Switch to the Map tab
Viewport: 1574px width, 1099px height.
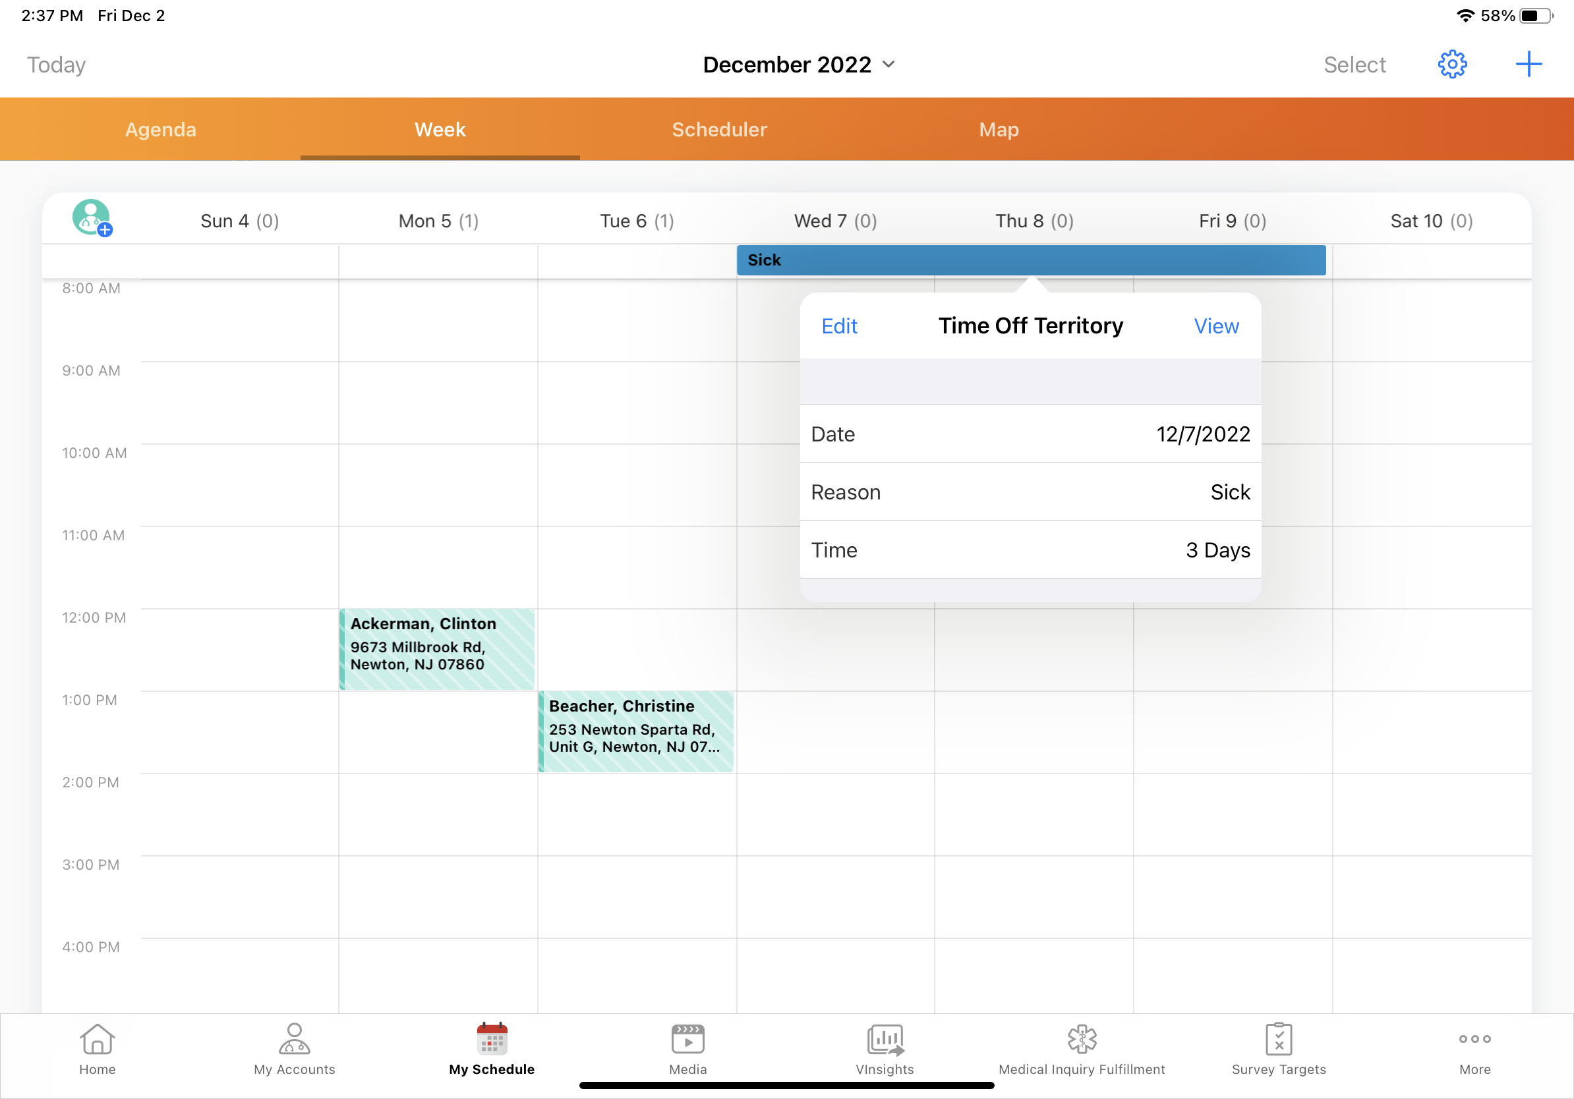pyautogui.click(x=999, y=130)
